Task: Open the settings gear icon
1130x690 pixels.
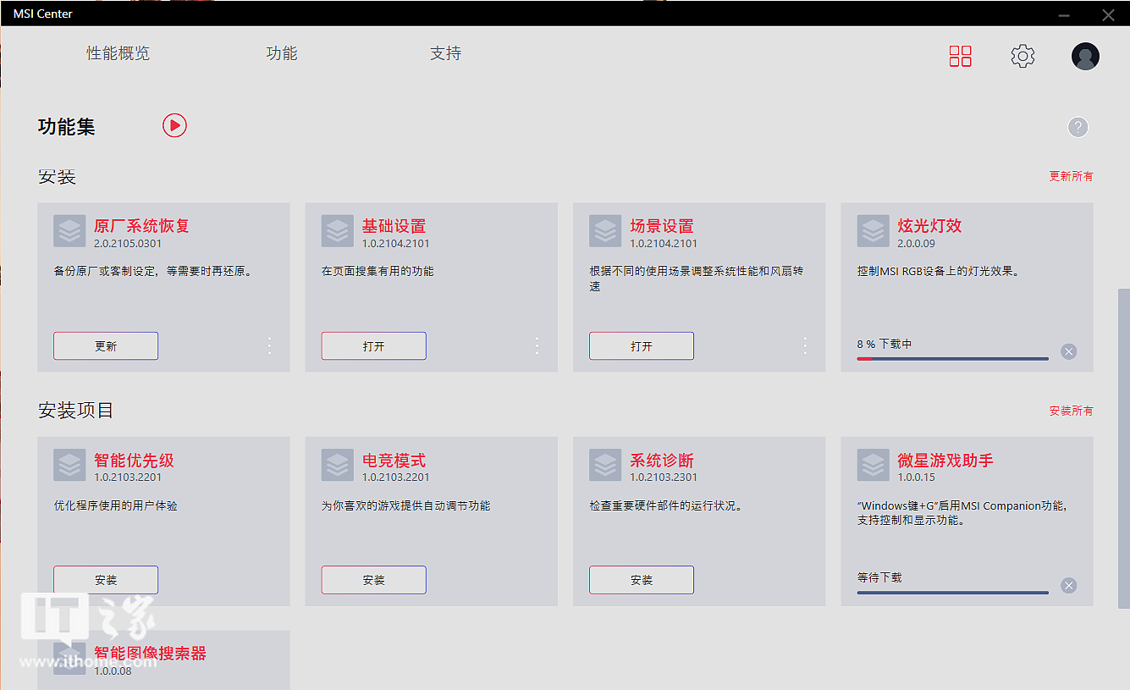Action: tap(1023, 56)
